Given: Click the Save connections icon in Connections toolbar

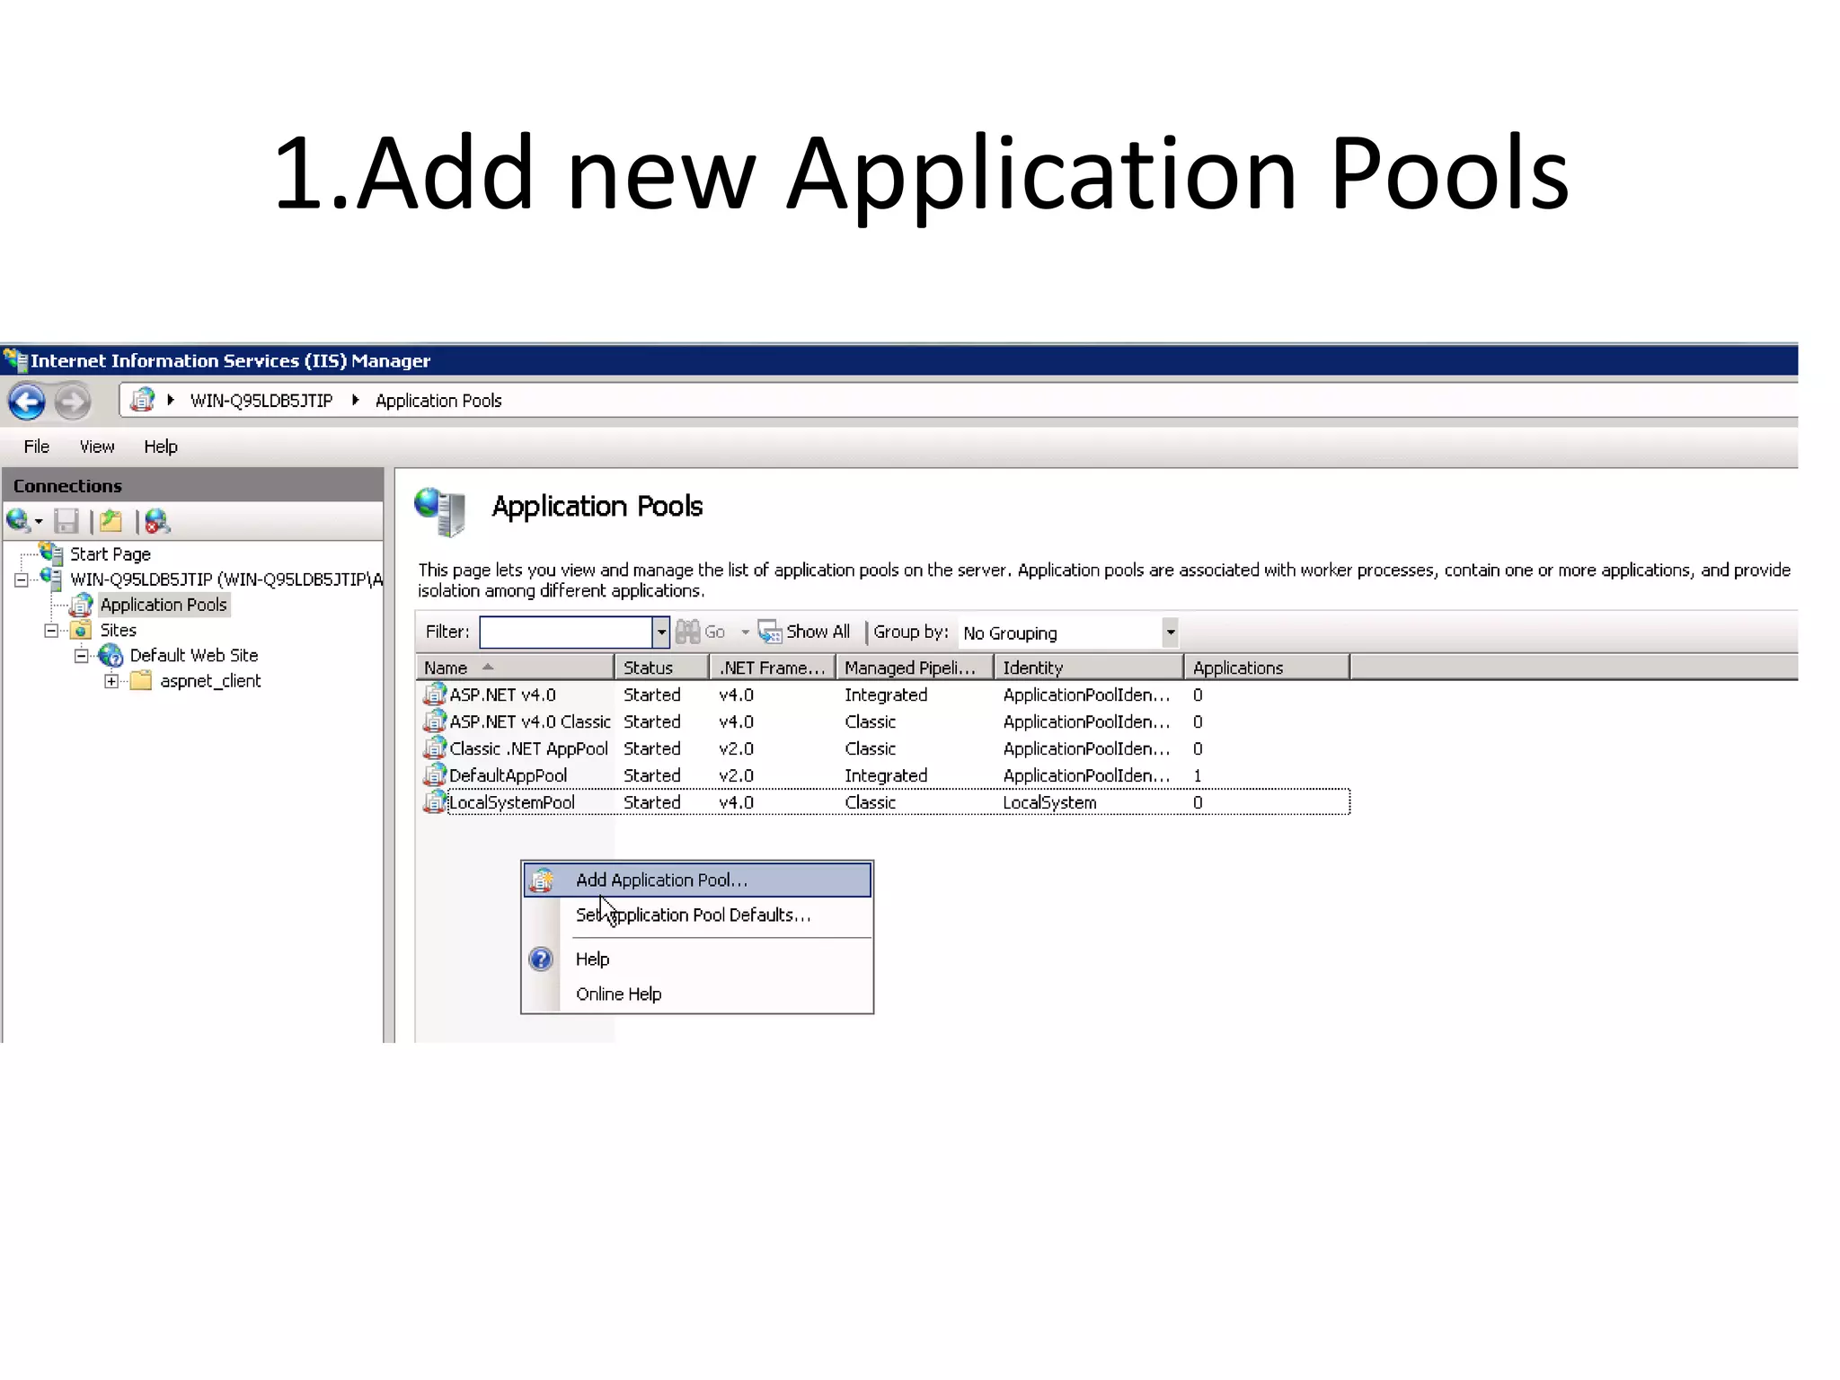Looking at the screenshot, I should [66, 521].
